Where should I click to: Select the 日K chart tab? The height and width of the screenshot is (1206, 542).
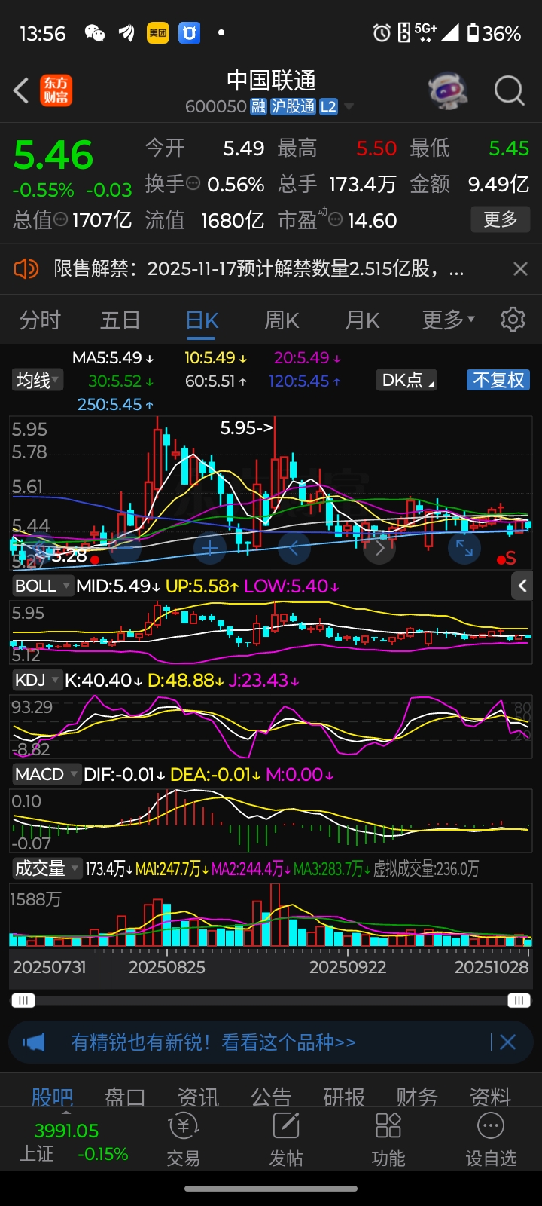click(x=202, y=320)
